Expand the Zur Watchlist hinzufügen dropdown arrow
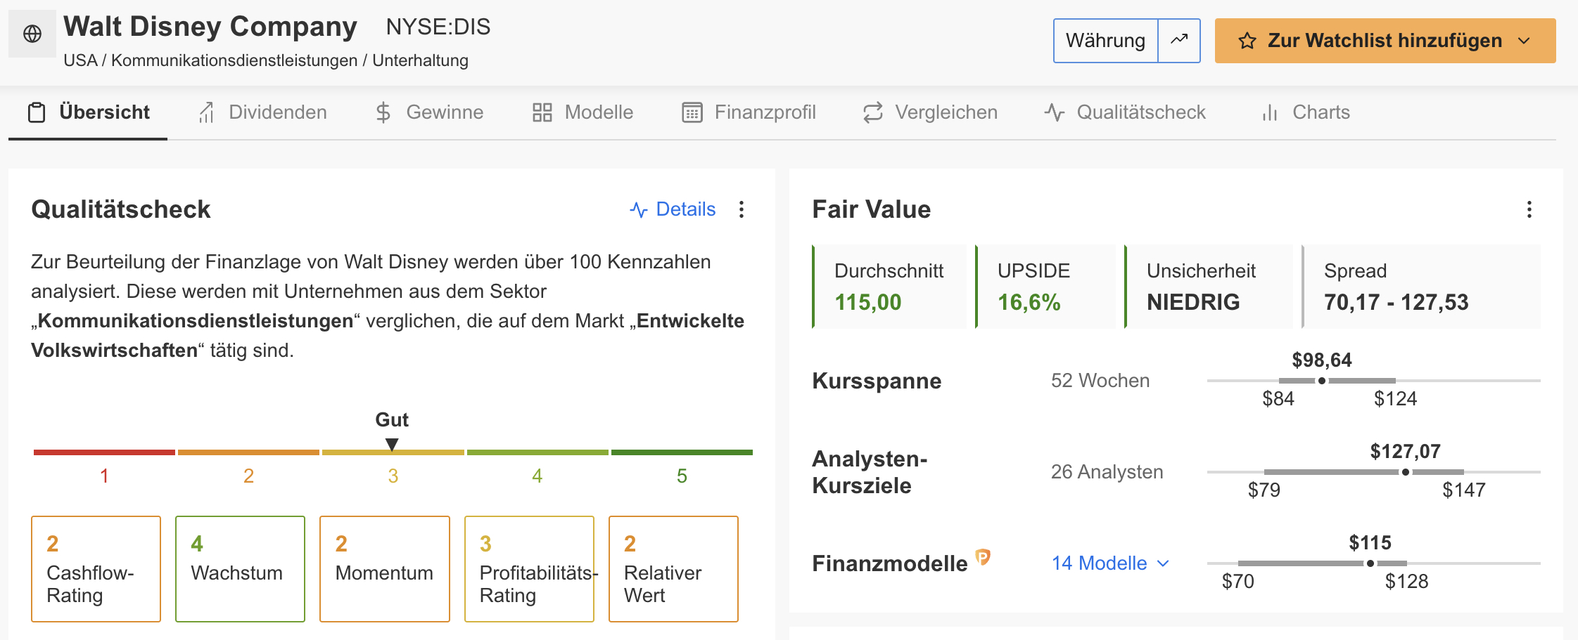 click(x=1525, y=41)
